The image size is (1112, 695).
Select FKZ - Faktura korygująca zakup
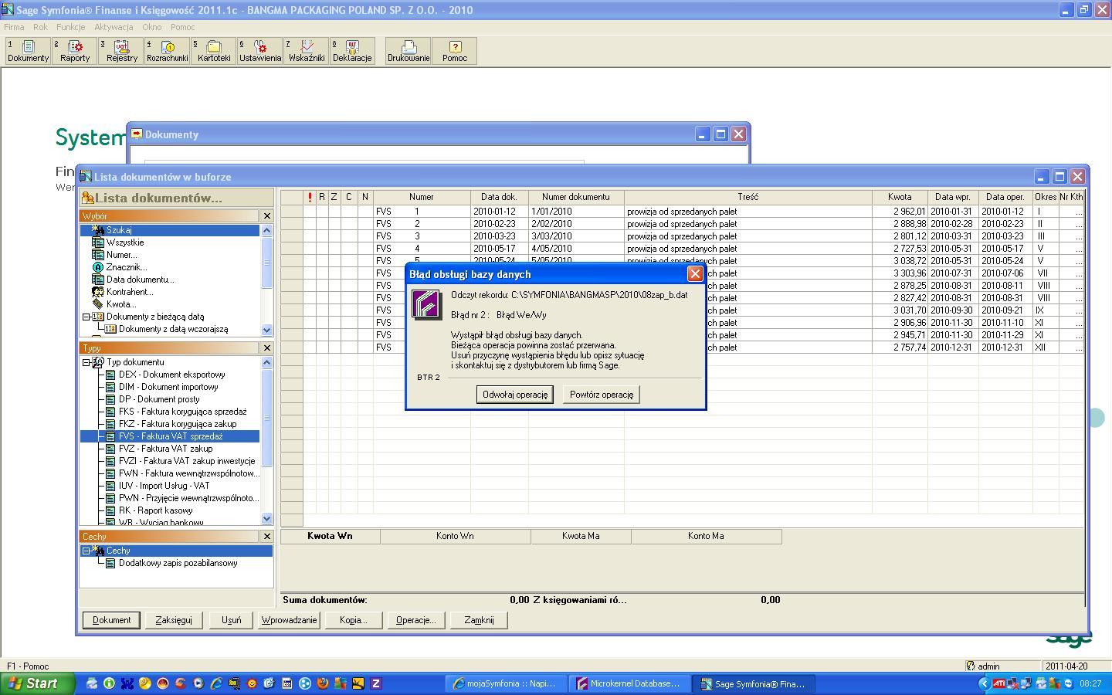(178, 424)
